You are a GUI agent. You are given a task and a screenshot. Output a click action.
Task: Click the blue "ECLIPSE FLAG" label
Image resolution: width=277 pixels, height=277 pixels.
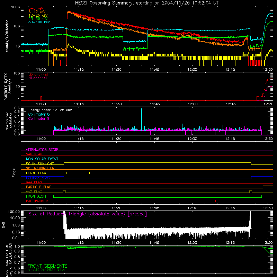pyautogui.click(x=38, y=178)
